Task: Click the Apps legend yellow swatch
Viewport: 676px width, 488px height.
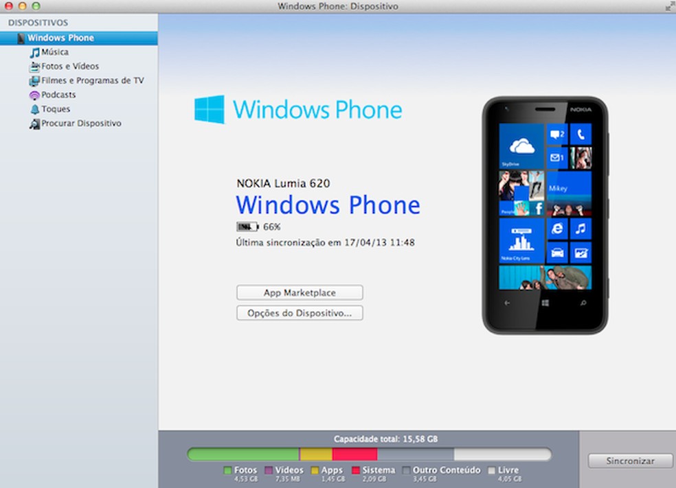Action: [x=315, y=470]
